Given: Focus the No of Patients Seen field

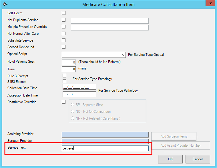Looking at the screenshot, I should [69, 62].
